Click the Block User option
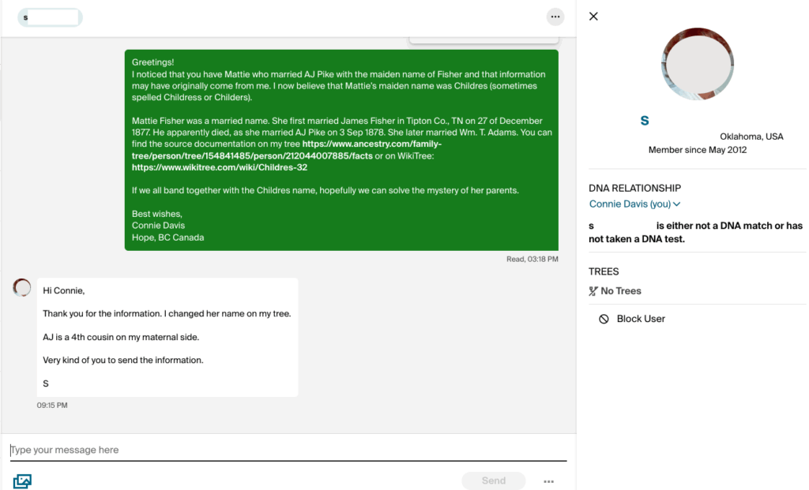Viewport: 809px width, 490px height. pos(632,319)
